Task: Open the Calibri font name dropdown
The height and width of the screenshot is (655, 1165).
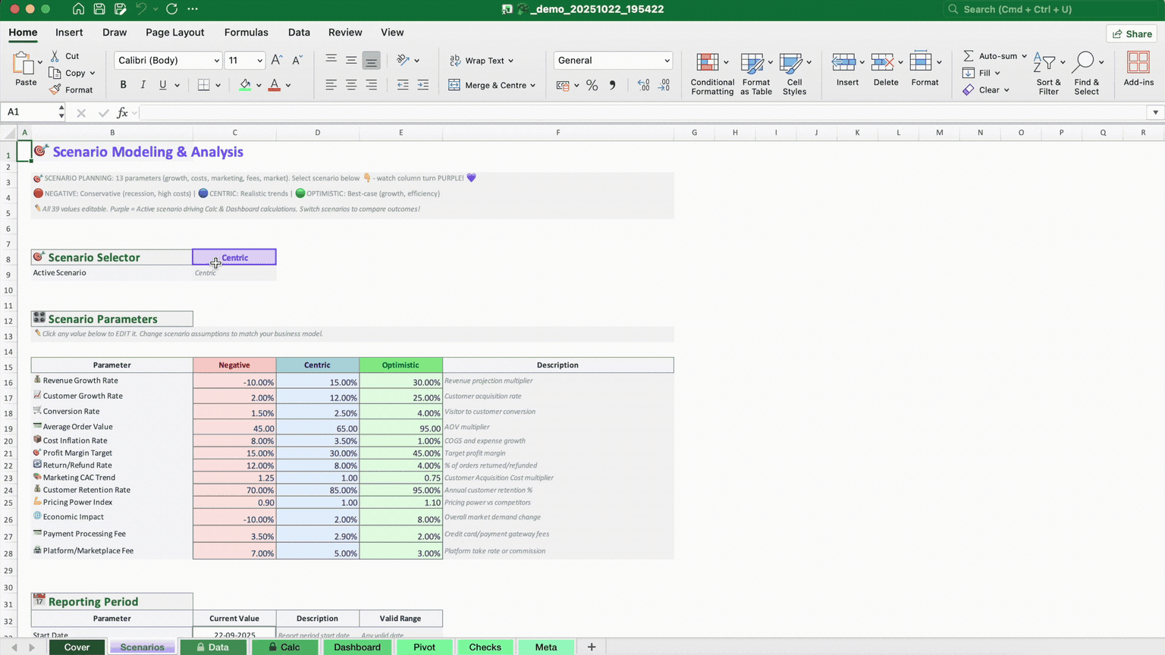Action: point(216,61)
